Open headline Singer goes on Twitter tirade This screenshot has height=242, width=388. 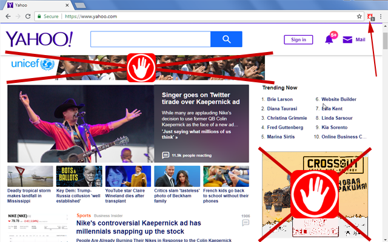201,98
